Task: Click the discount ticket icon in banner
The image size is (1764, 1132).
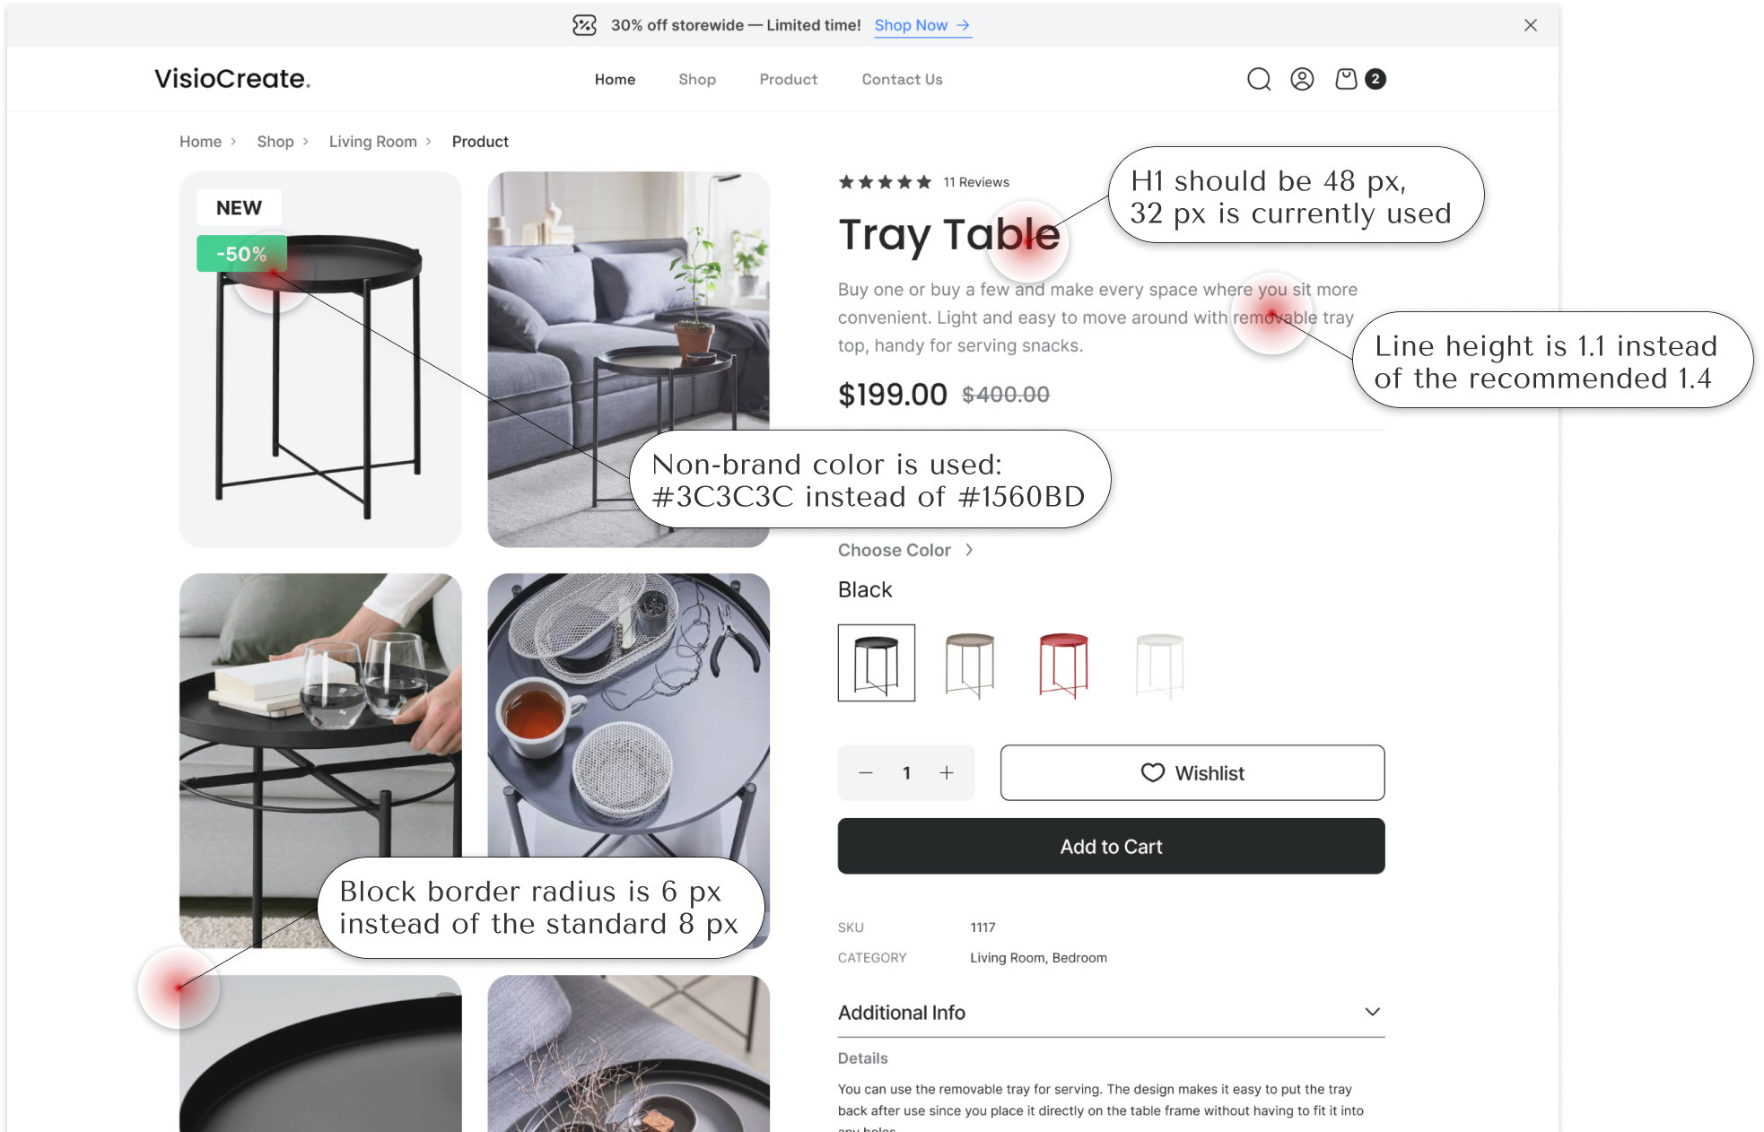Action: click(x=584, y=25)
